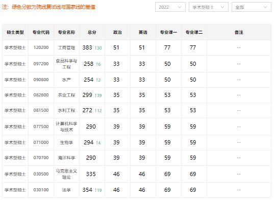The image size is (275, 201).
Task: Click the 专业课二 score 69 in 法学 row
Action: [x=193, y=190]
